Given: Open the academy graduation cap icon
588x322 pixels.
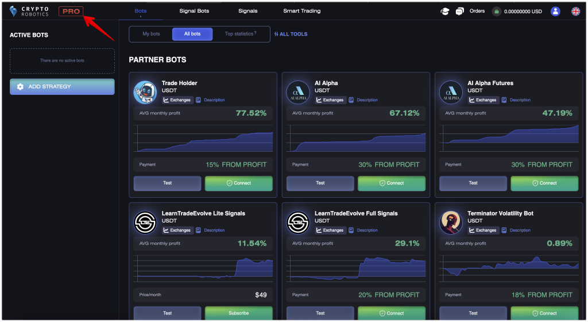Looking at the screenshot, I should pyautogui.click(x=445, y=11).
